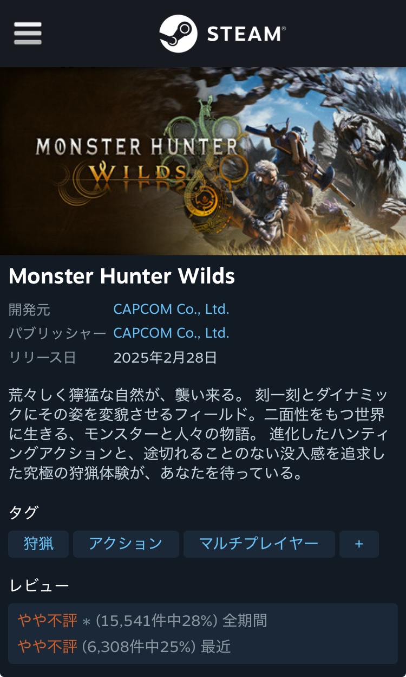Select the マルチプレイヤー tag

pos(259,544)
